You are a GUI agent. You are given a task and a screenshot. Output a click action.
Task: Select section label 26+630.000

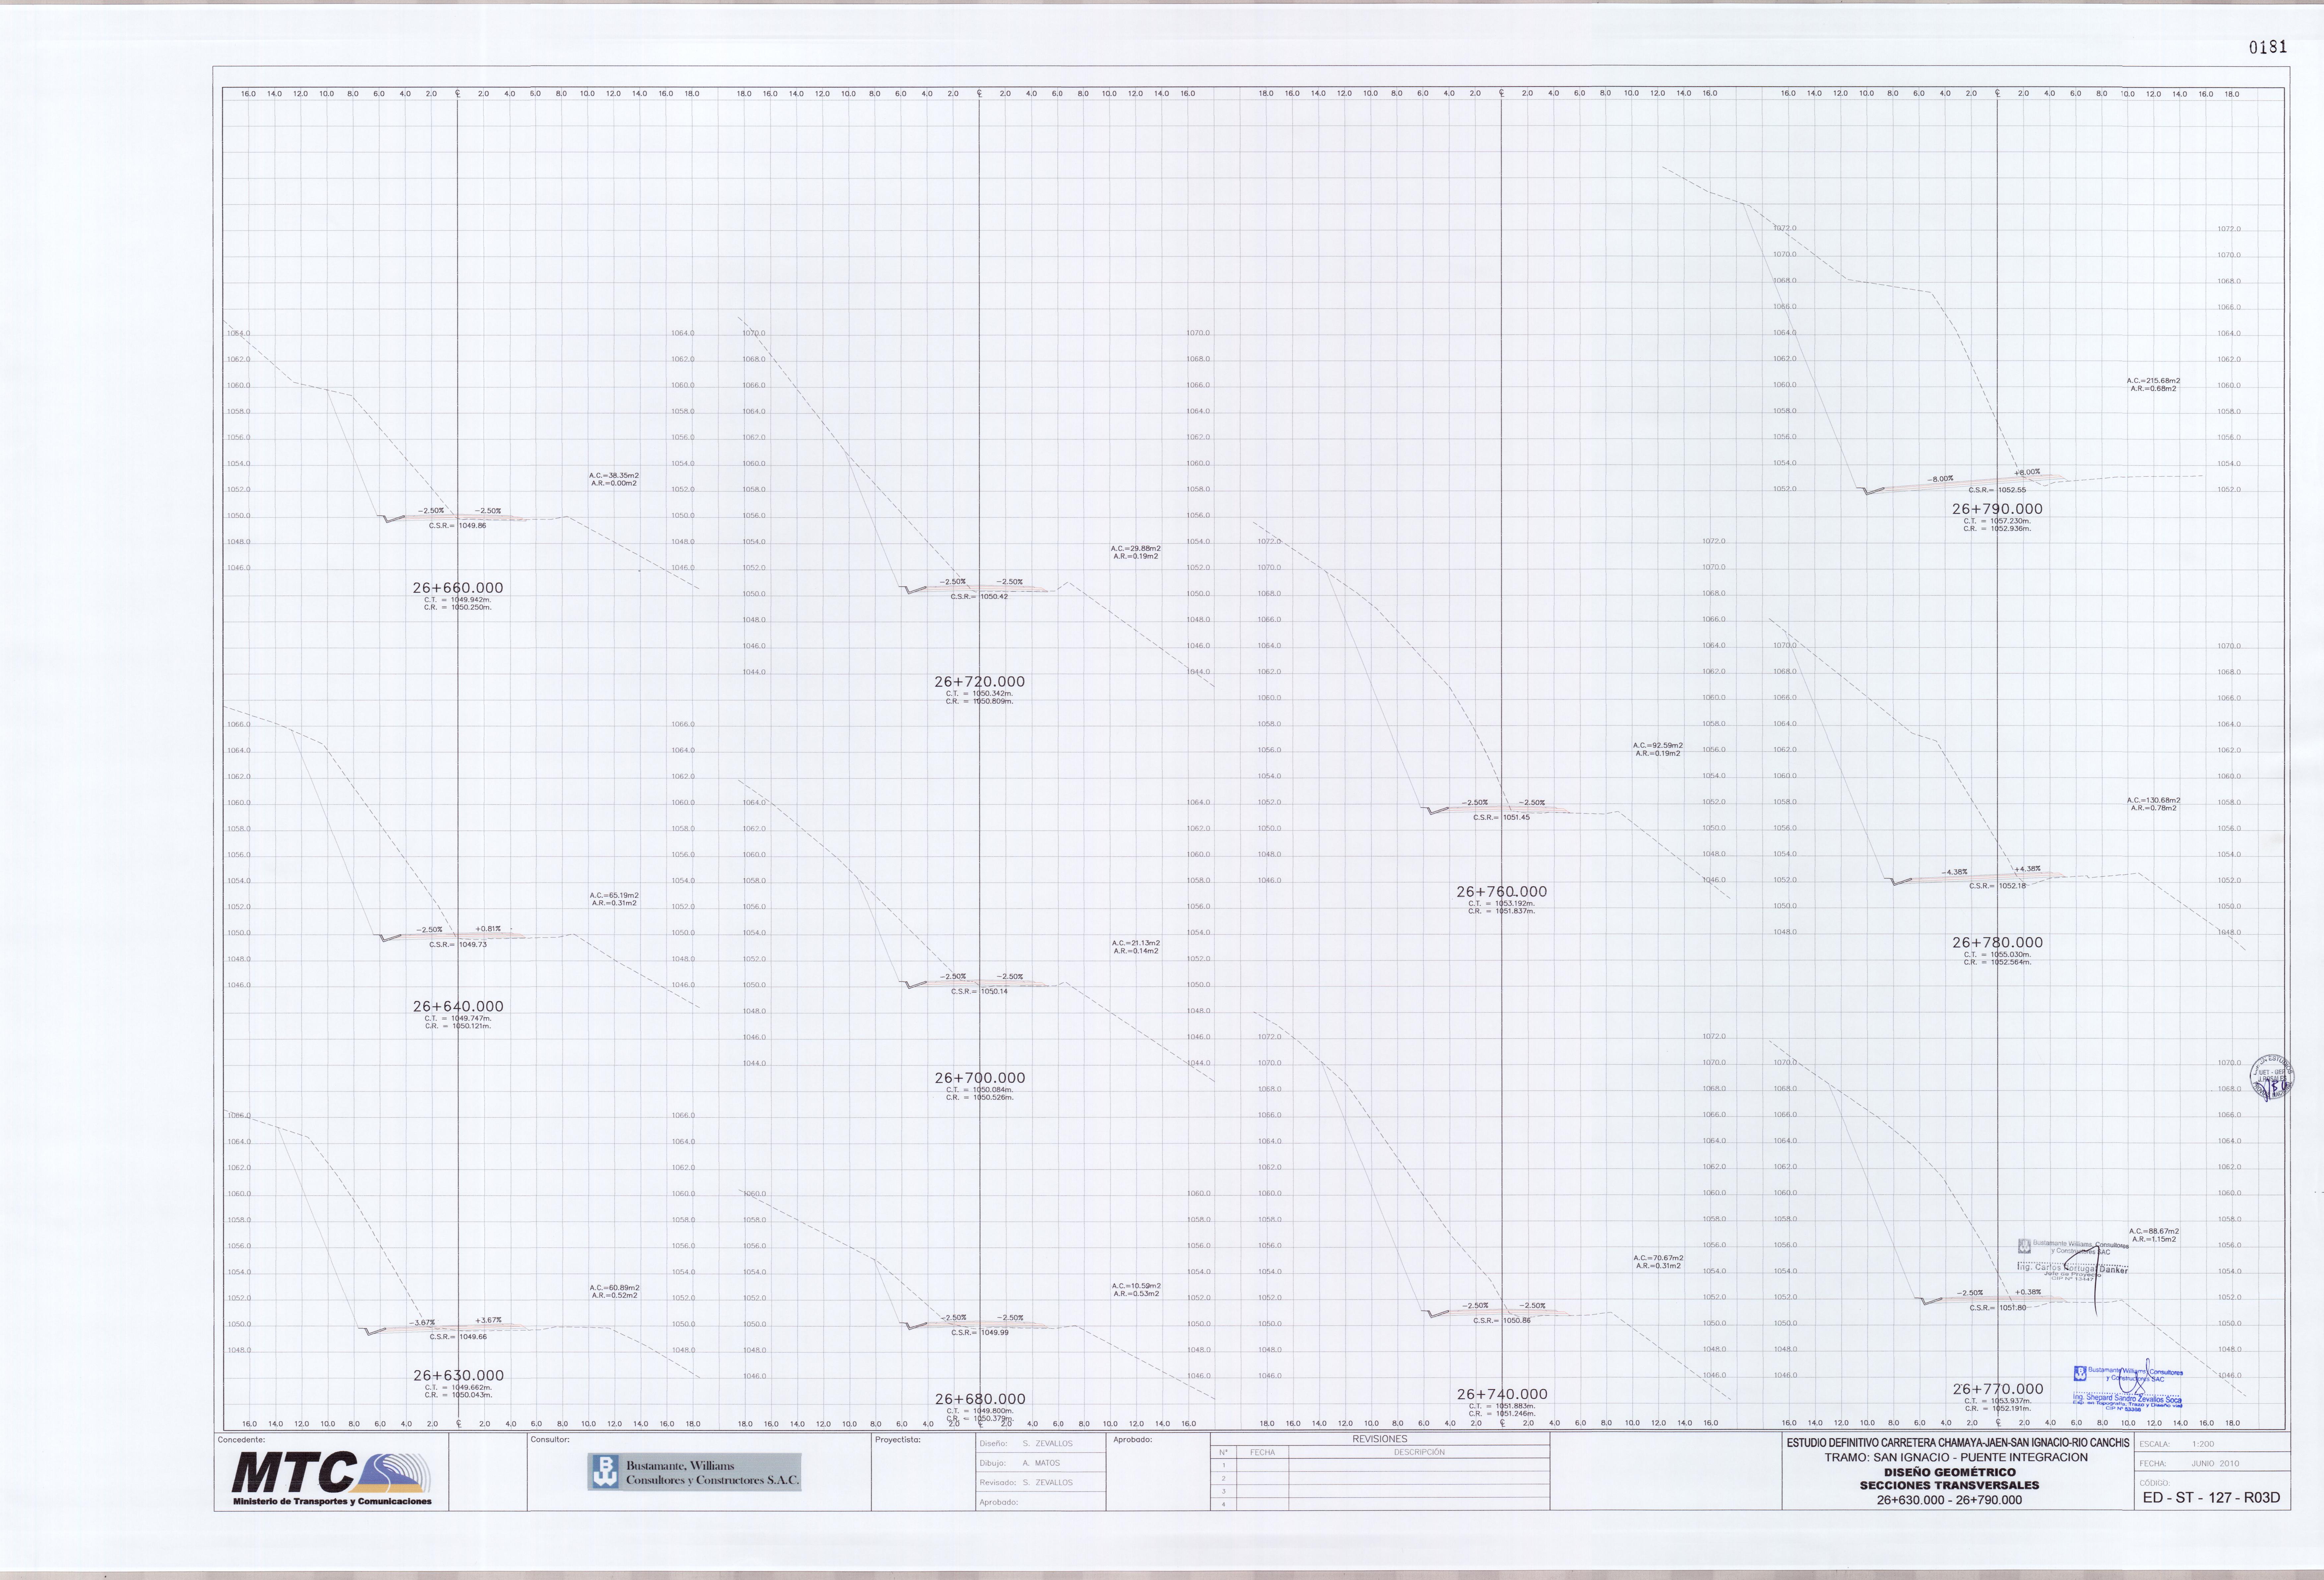458,1375
